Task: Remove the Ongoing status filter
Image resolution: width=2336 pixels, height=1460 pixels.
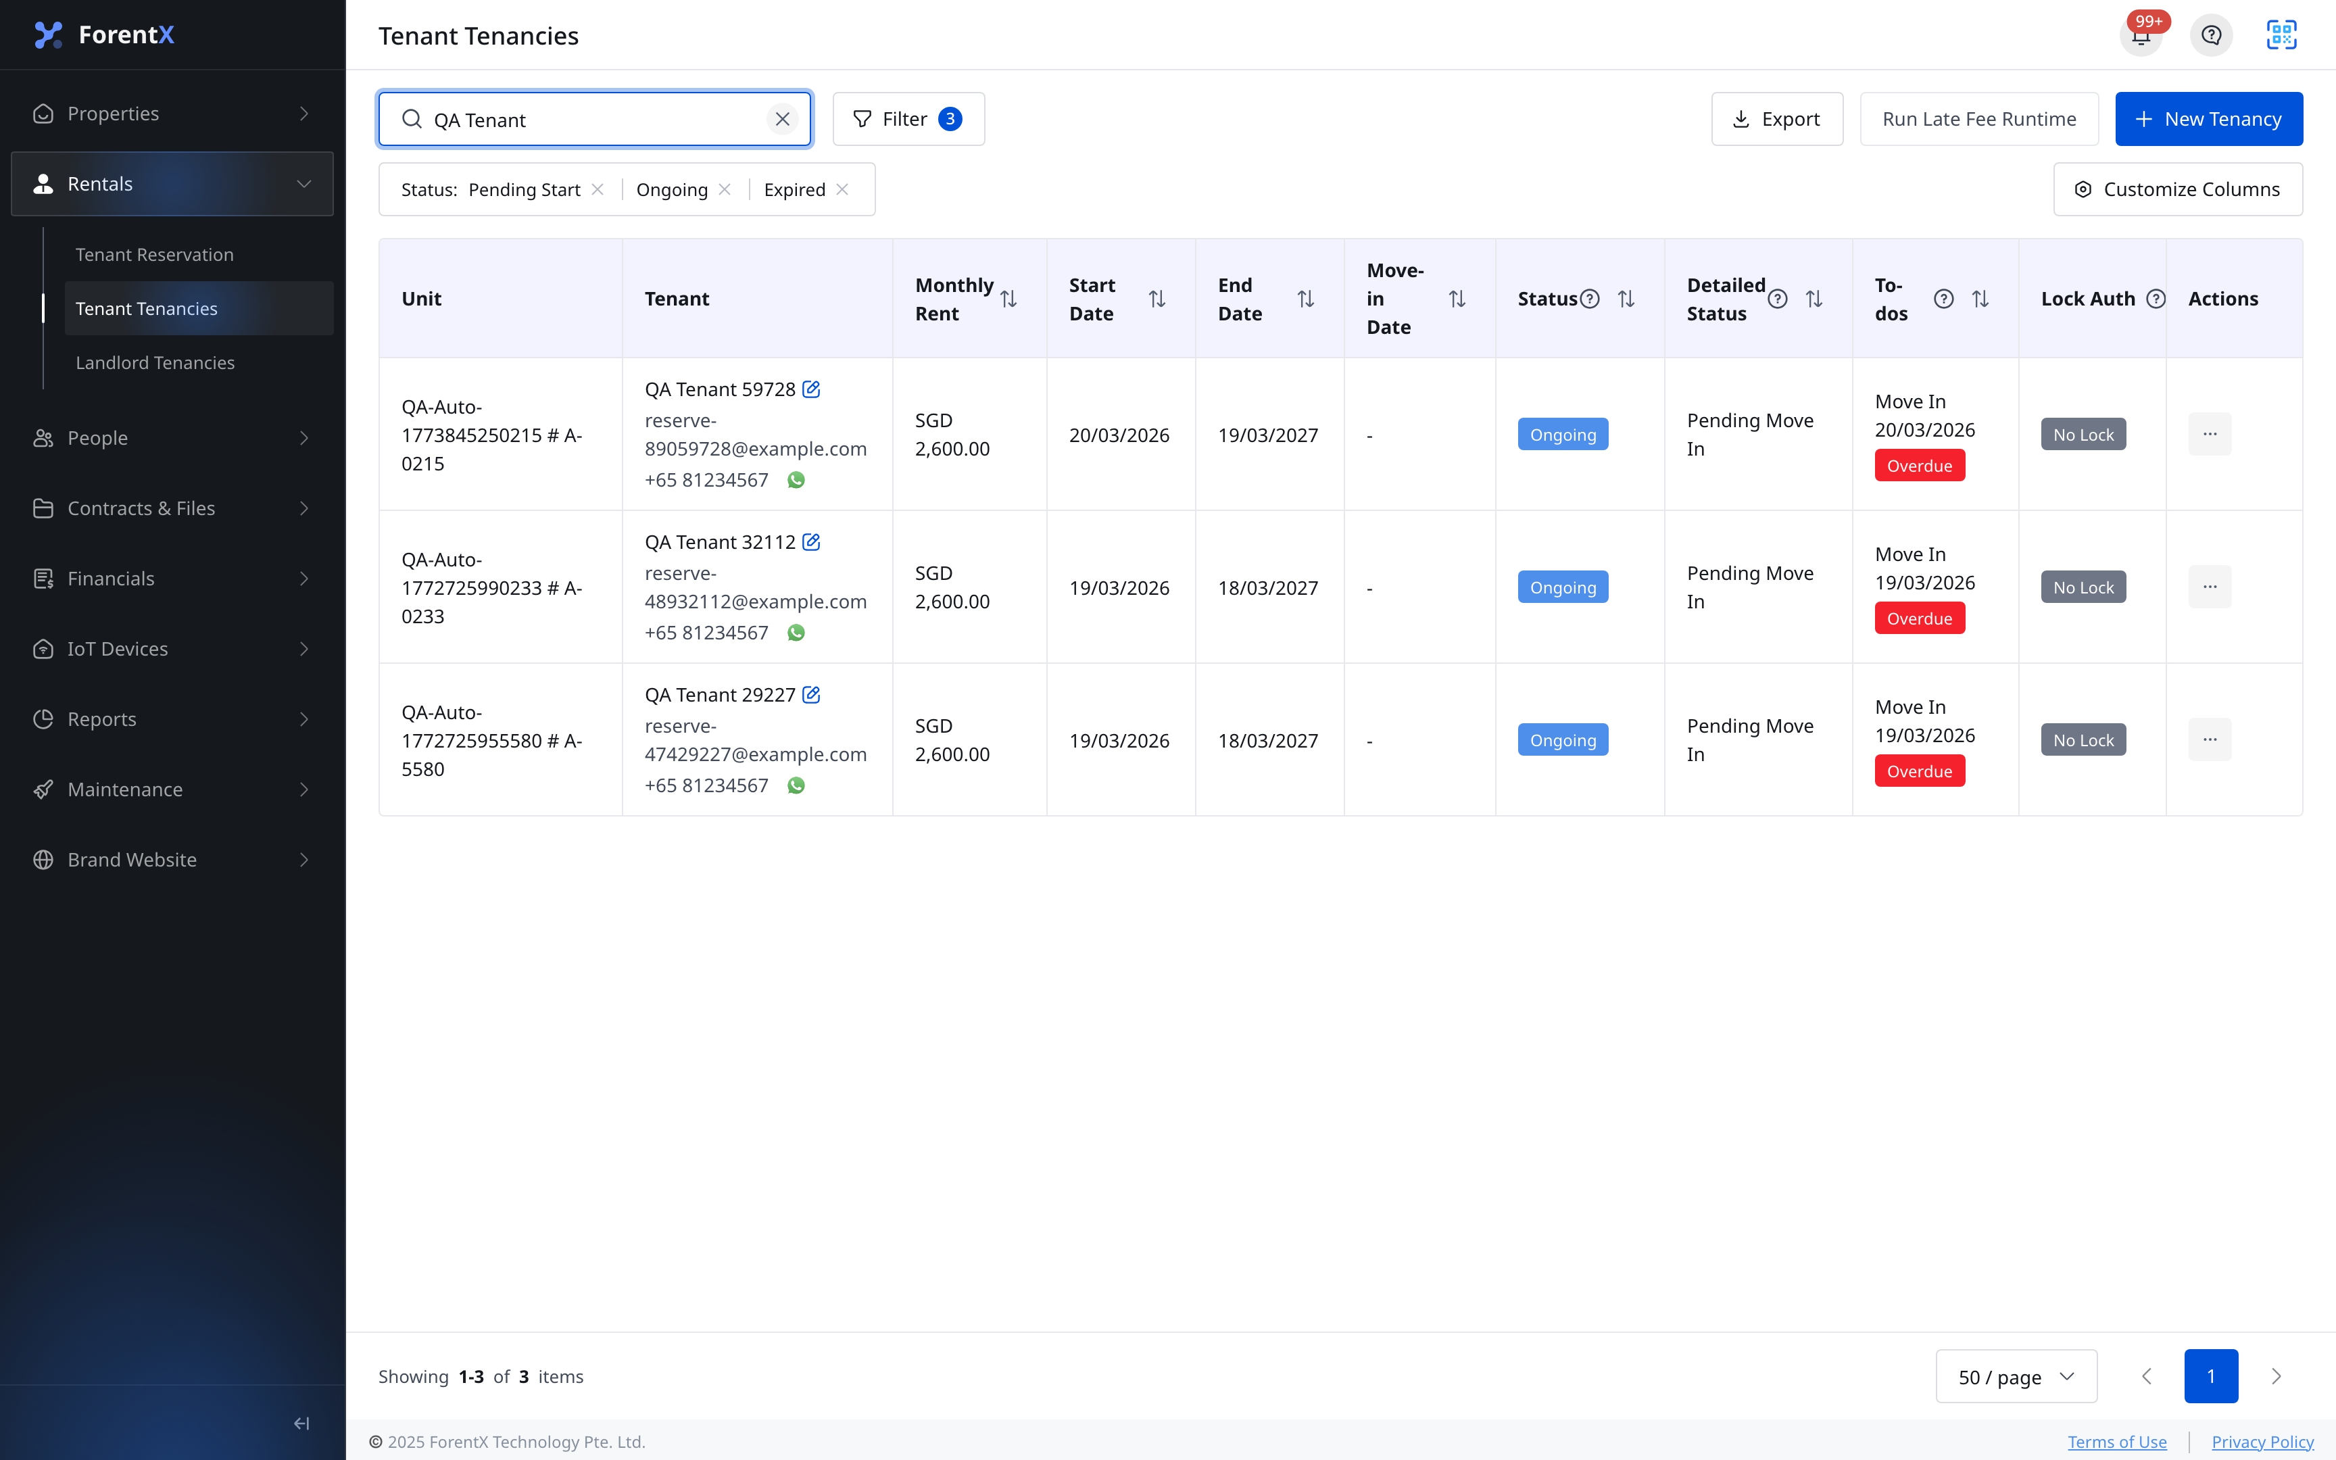Action: click(725, 189)
